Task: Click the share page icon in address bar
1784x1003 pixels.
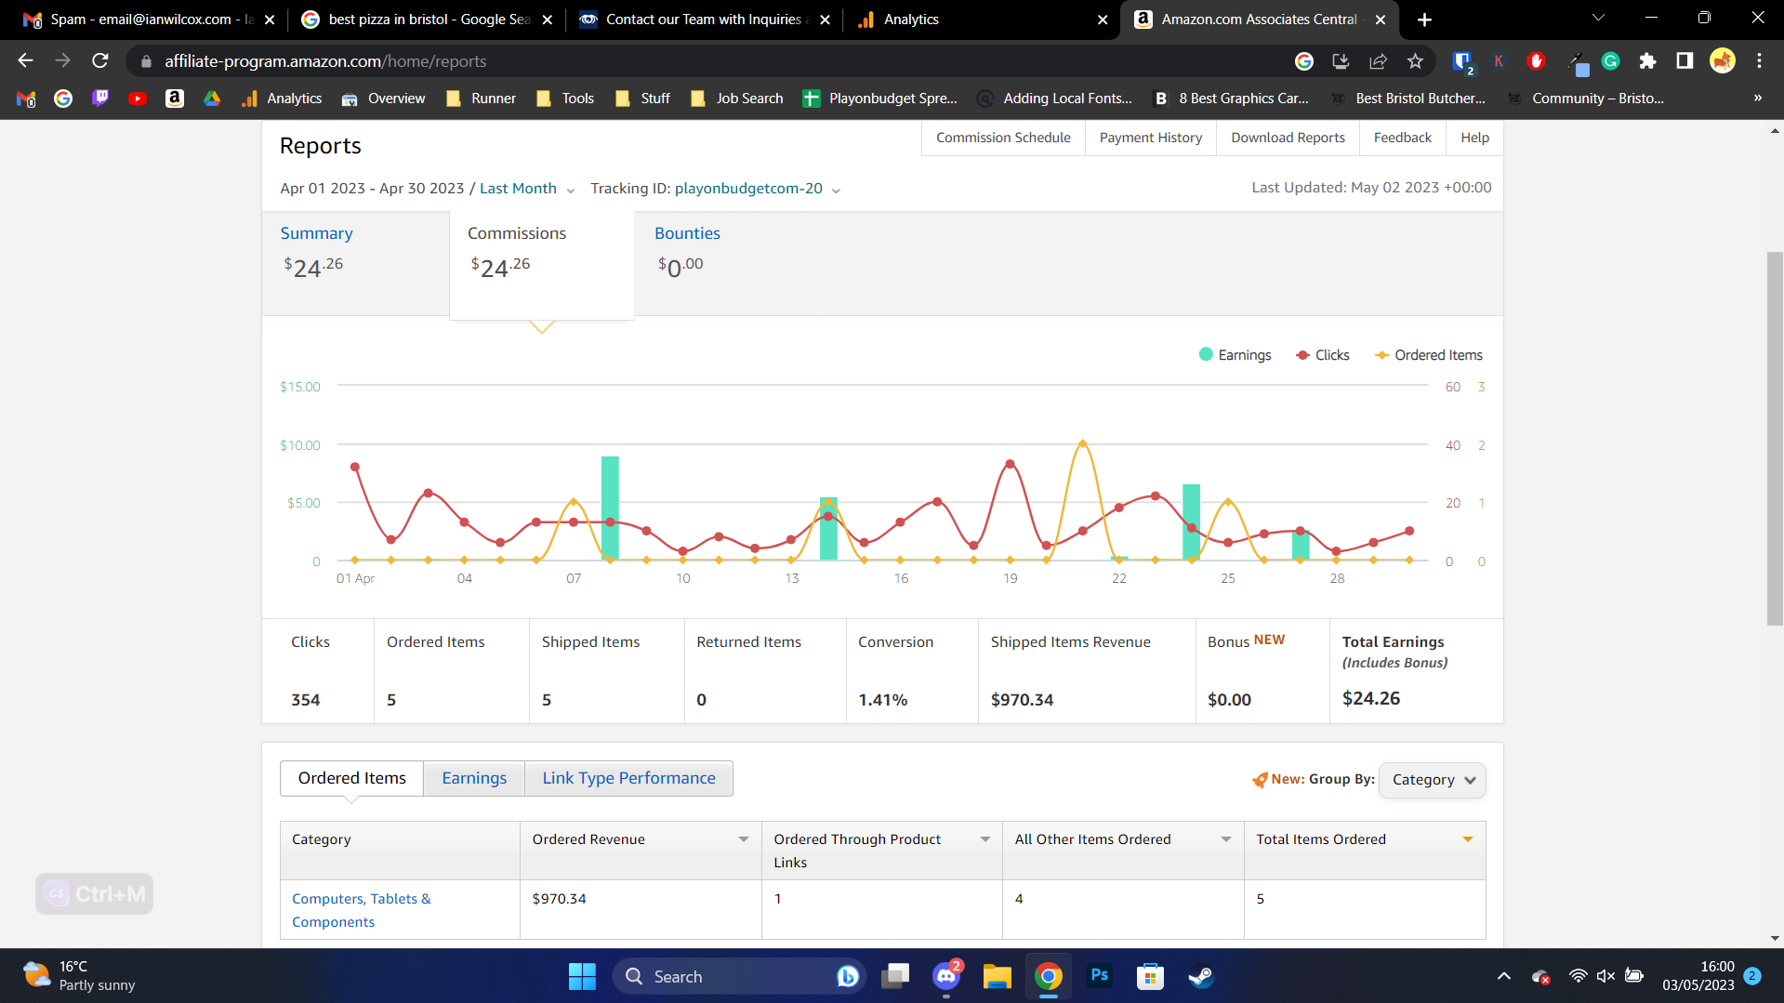Action: [1378, 61]
